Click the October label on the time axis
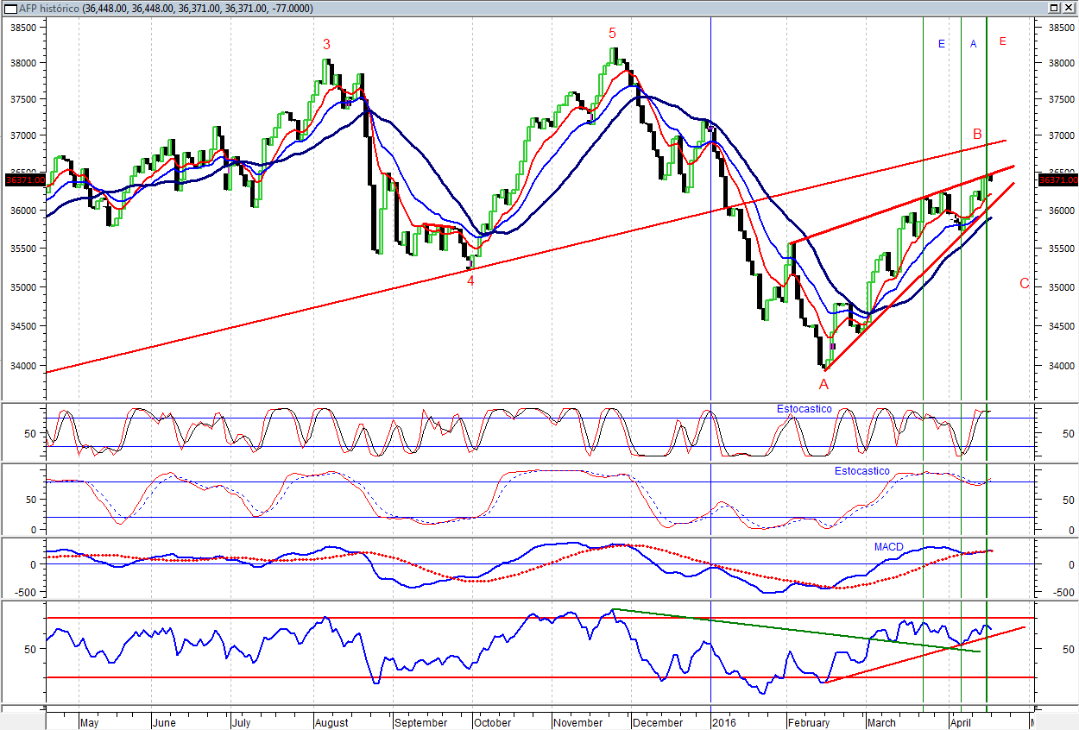The image size is (1079, 730). pos(492,722)
